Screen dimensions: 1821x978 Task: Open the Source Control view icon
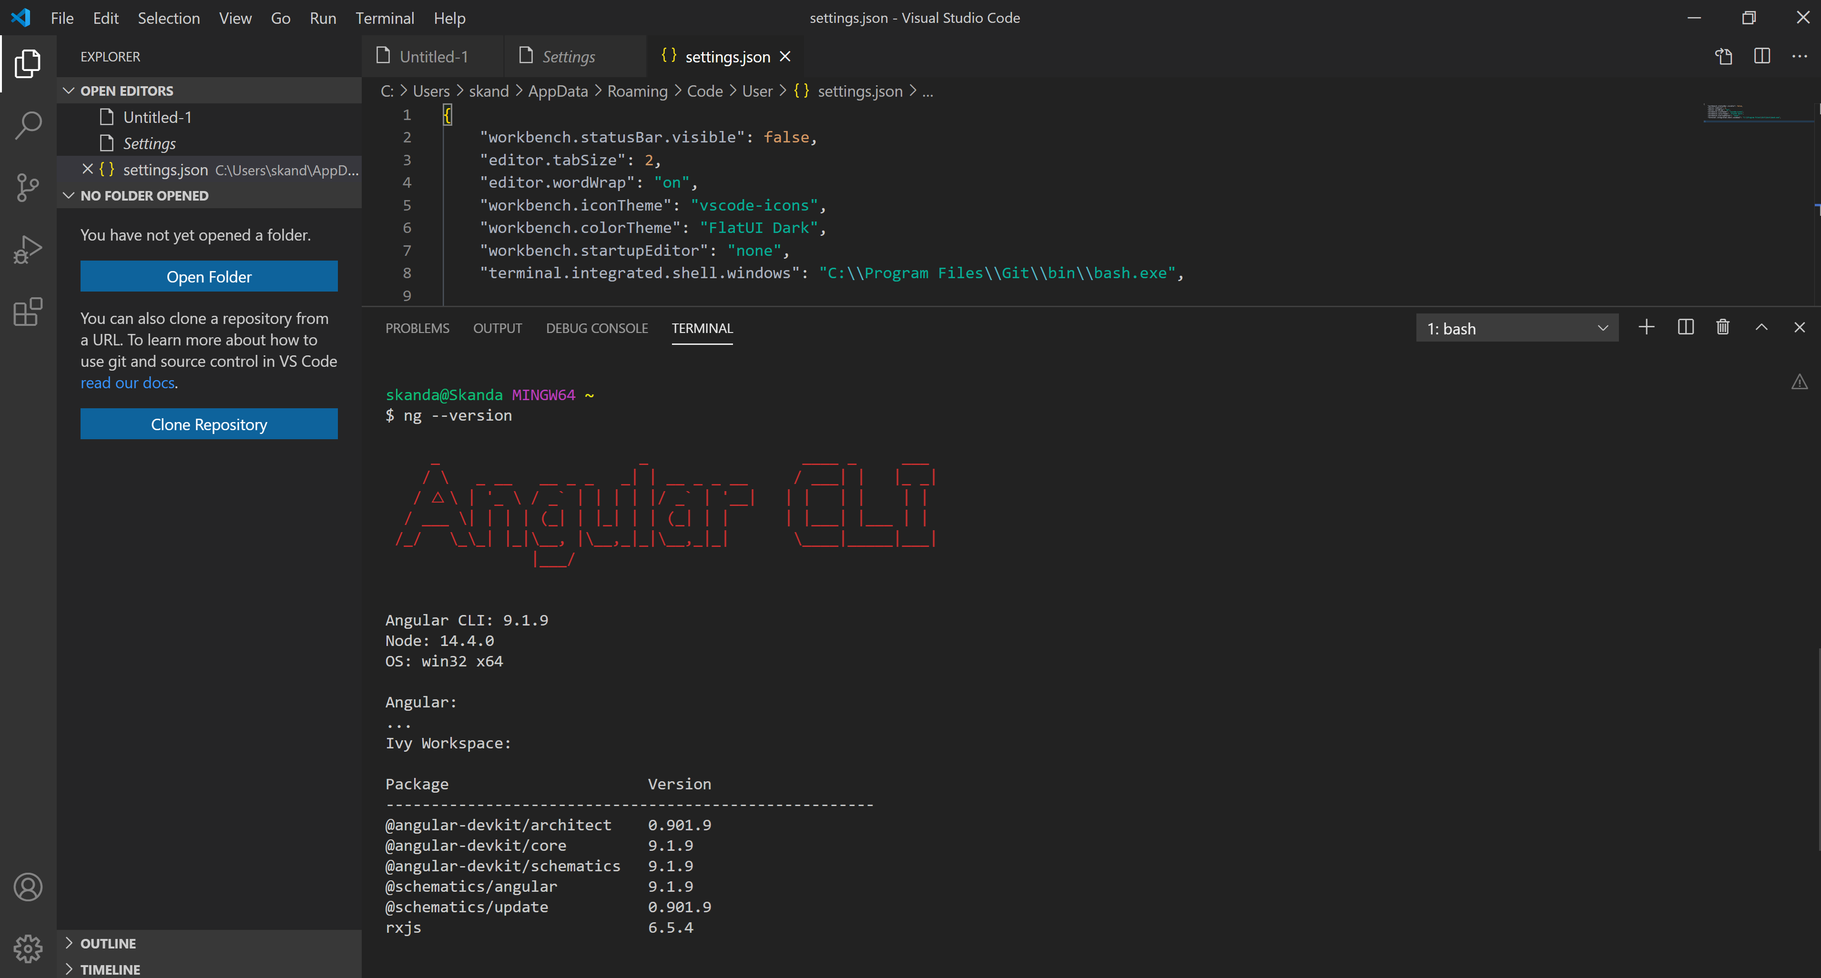tap(28, 187)
